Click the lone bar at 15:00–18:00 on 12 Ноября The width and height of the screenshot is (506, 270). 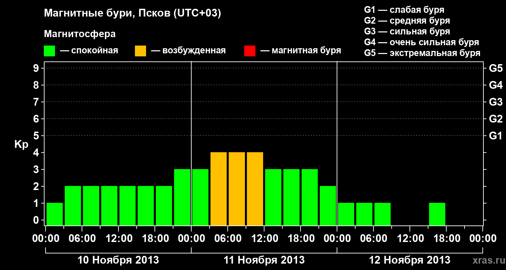point(437,214)
